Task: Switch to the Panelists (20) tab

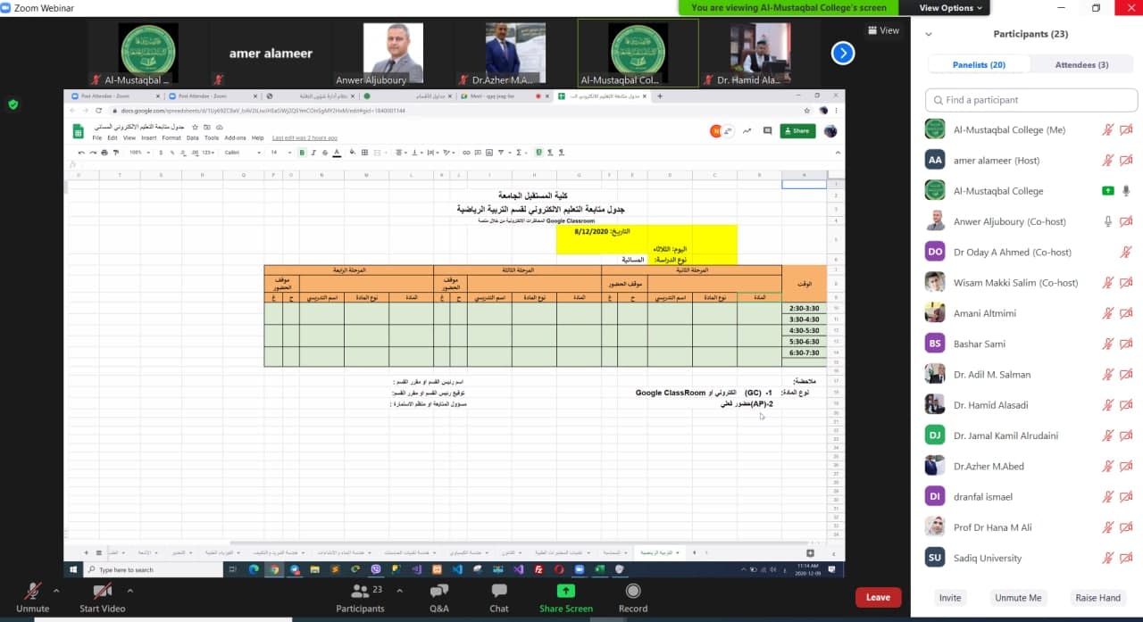Action: click(x=979, y=65)
